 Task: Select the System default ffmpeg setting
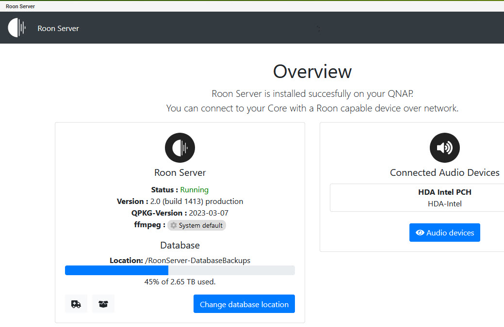click(x=197, y=225)
